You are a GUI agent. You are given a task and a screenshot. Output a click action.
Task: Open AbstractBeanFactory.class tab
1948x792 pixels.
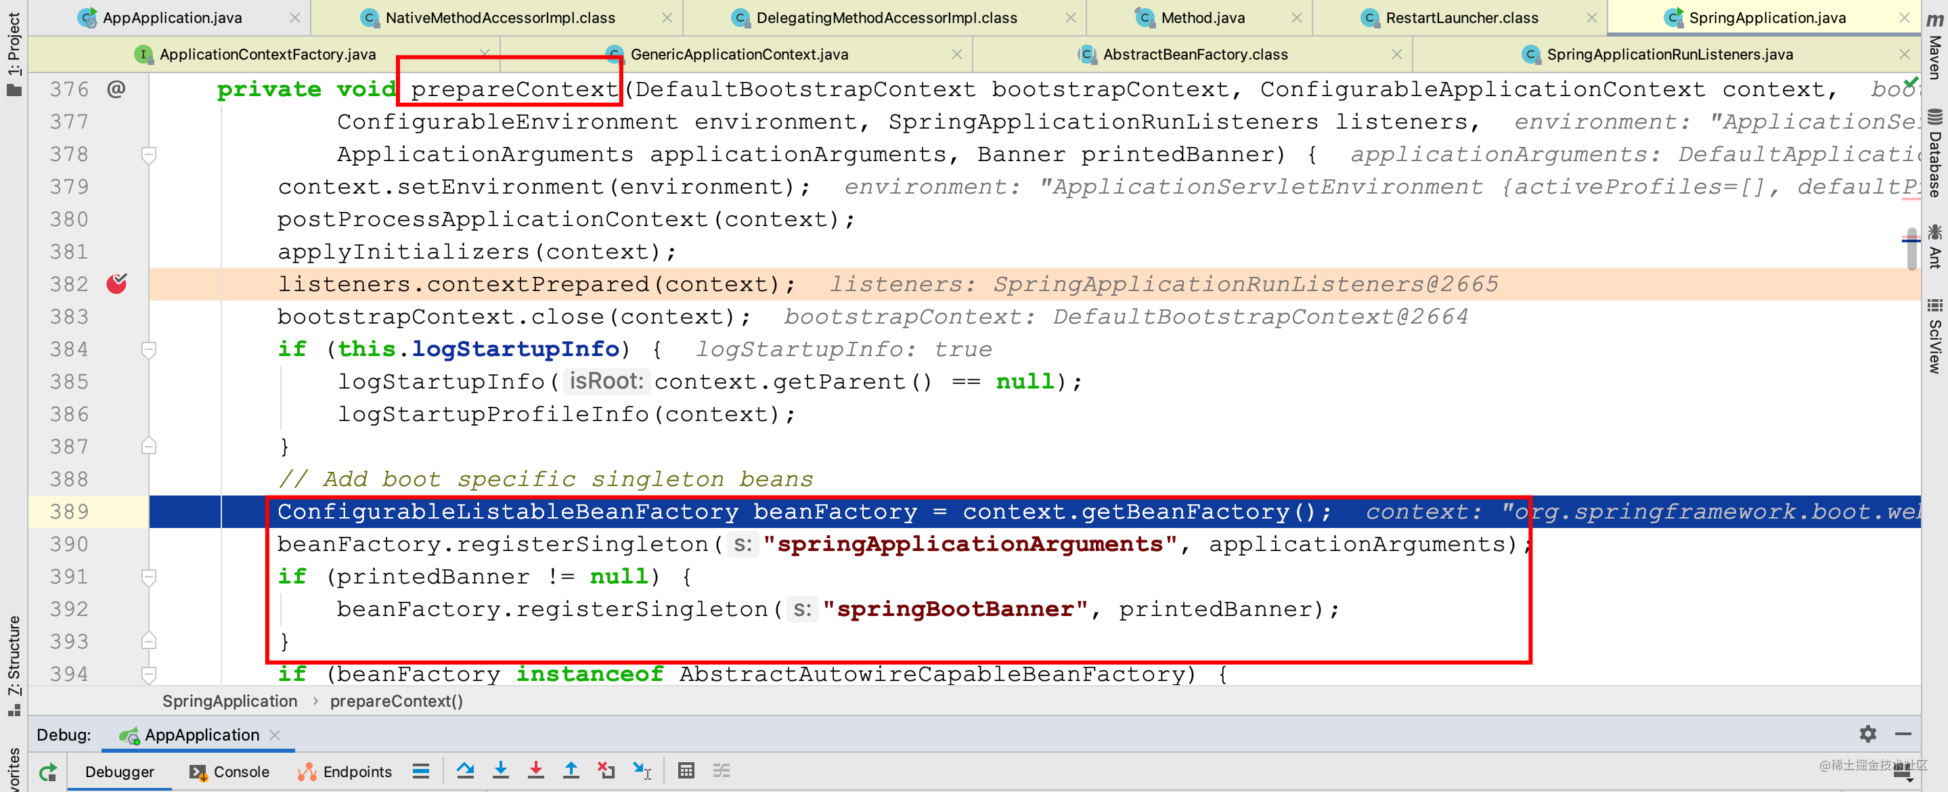point(1195,54)
